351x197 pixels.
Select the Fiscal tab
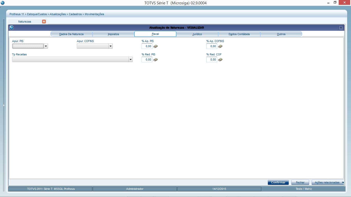point(155,34)
